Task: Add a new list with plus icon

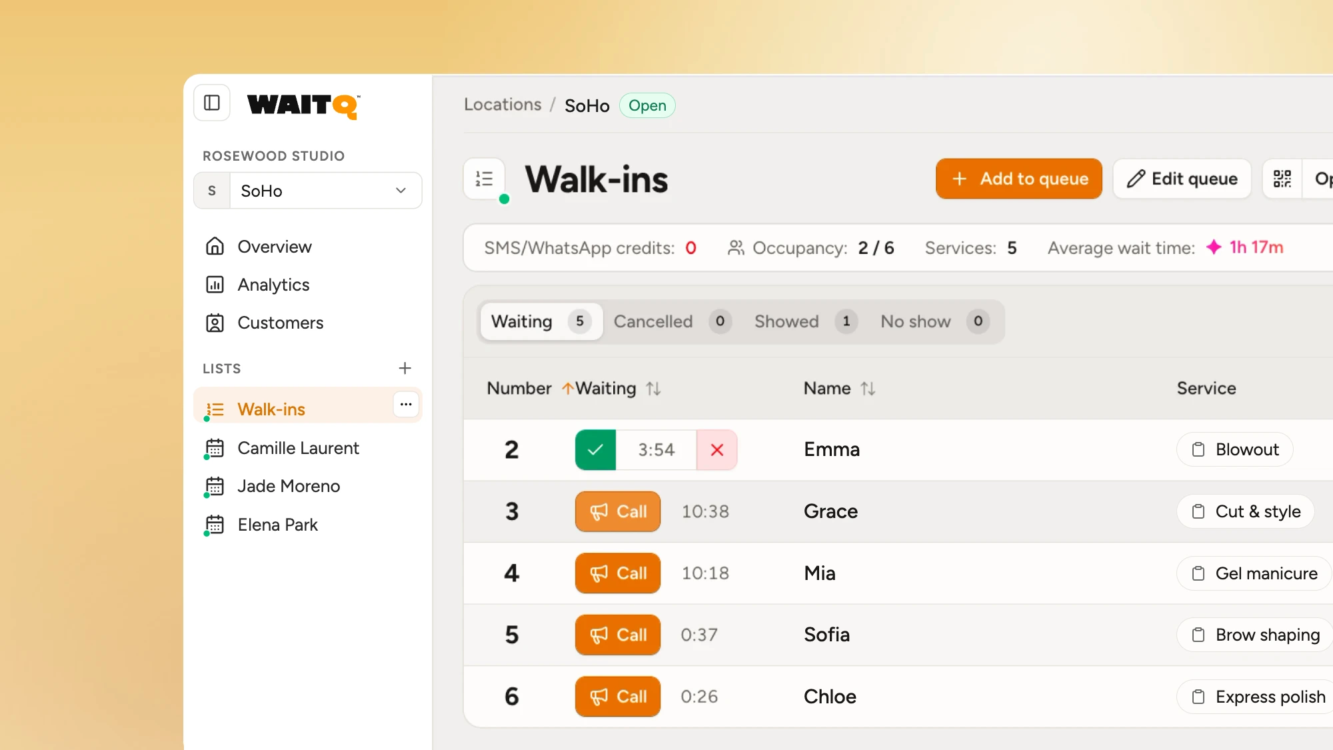Action: pyautogui.click(x=405, y=368)
